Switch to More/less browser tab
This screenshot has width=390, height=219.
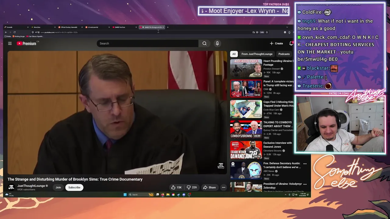pyautogui.click(x=43, y=27)
